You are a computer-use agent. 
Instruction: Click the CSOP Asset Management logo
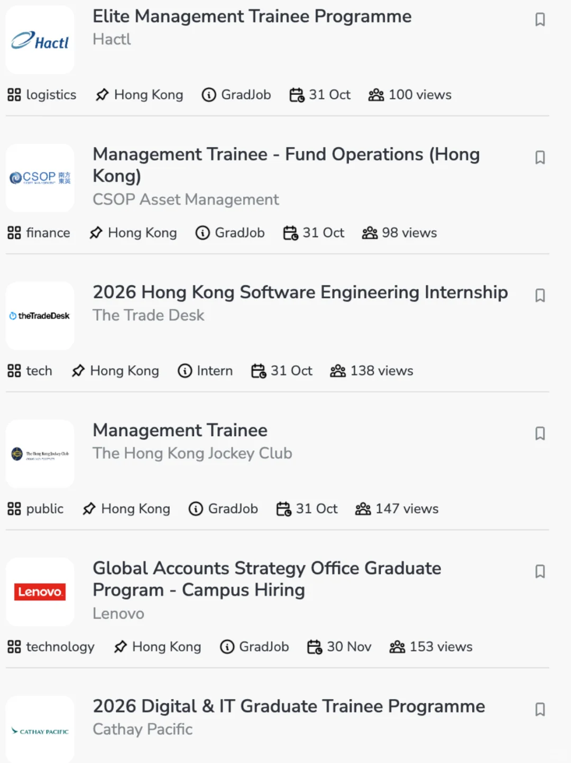click(40, 178)
